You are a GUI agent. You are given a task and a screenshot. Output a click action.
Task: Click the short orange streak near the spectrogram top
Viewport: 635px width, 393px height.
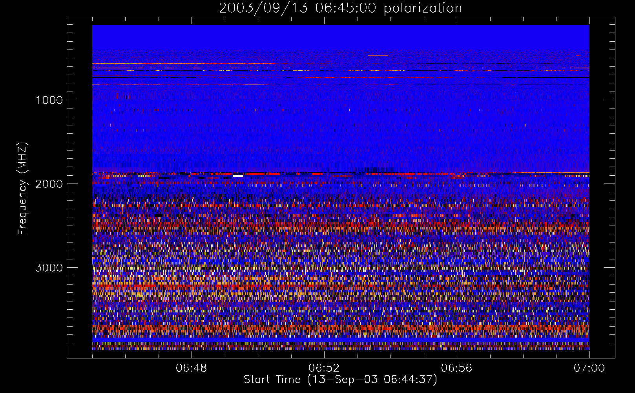coord(378,56)
